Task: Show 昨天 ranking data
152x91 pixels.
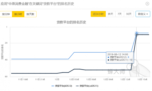Action: pyautogui.click(x=110, y=14)
